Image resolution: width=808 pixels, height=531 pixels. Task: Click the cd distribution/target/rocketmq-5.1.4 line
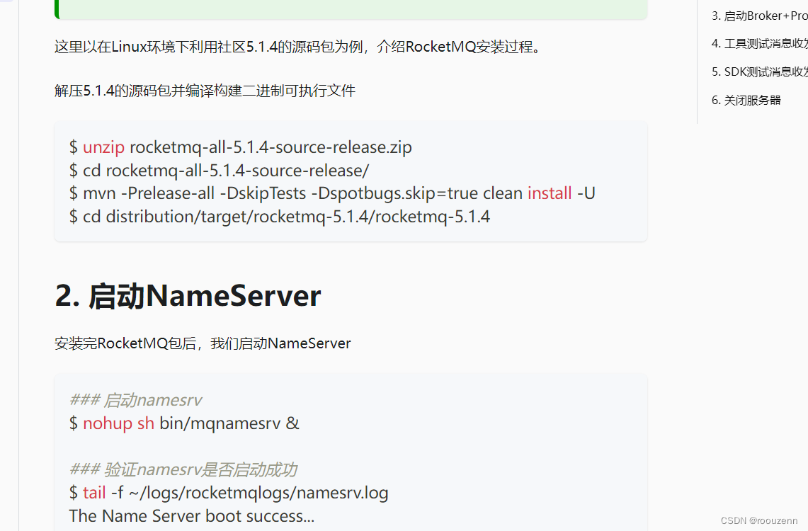click(279, 217)
